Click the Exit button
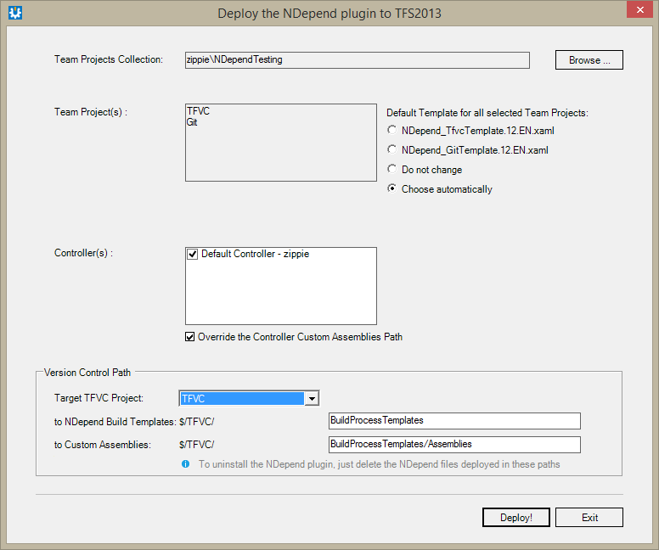This screenshot has width=659, height=550. pos(589,517)
